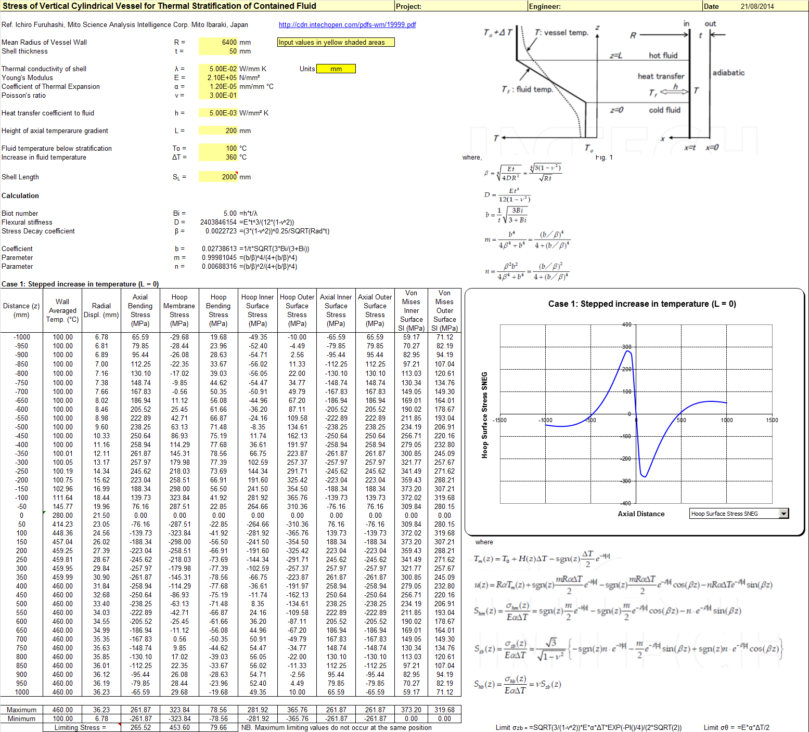Select radial displacement 36.23 at distance 1000
This screenshot has height=732, width=809.
[x=101, y=692]
